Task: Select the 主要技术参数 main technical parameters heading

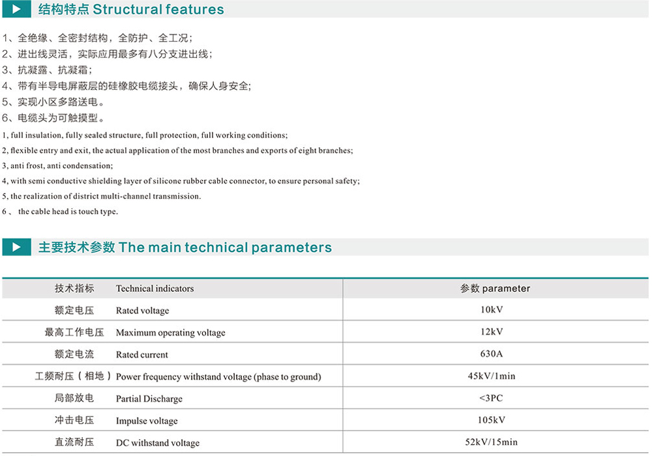Action: 185,248
